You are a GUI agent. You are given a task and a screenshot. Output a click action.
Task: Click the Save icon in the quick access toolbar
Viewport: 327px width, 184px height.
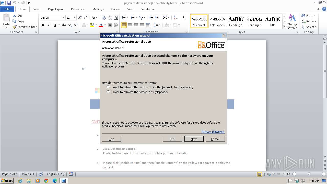9,3
